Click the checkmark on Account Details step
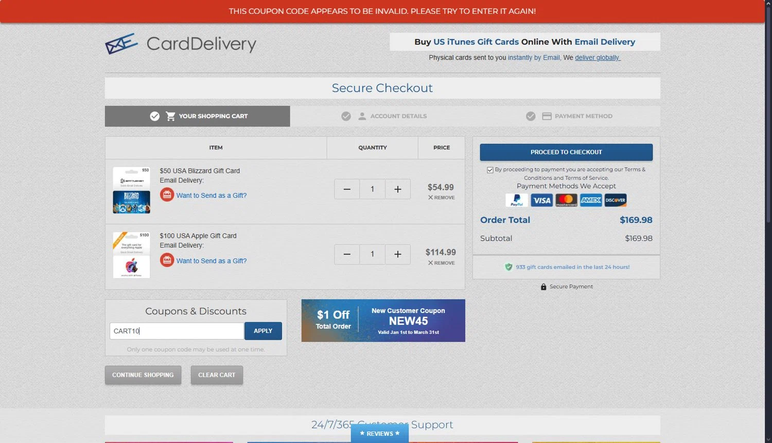 (346, 116)
